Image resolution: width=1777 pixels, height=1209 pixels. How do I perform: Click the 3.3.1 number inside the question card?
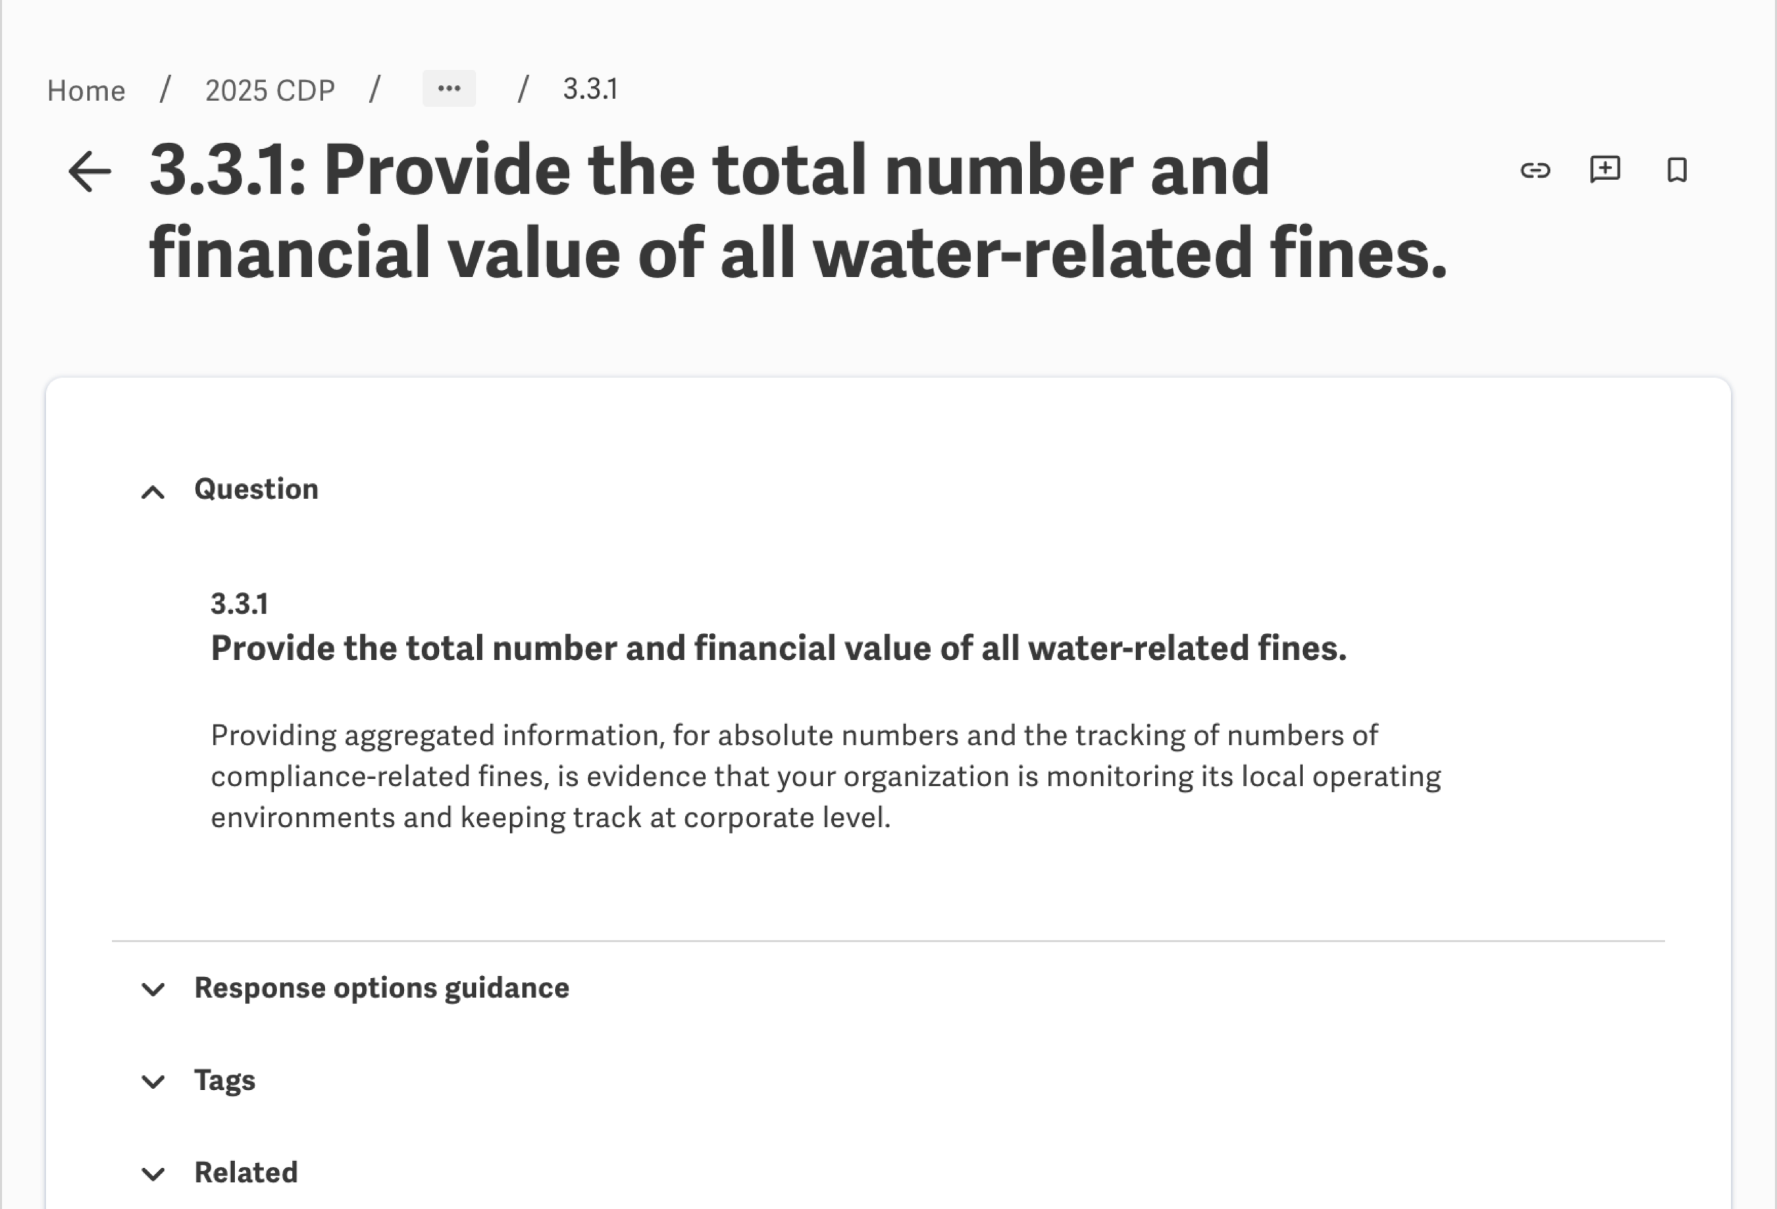240,604
